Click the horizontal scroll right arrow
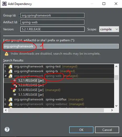 click(x=112, y=110)
